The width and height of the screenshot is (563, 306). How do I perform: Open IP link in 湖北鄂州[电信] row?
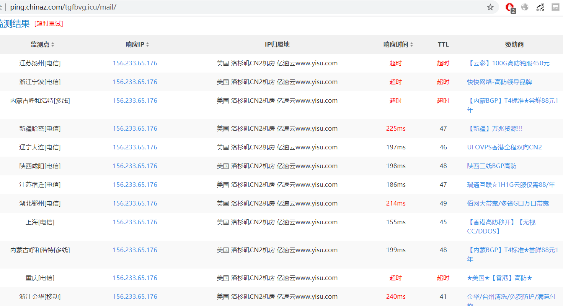point(135,204)
